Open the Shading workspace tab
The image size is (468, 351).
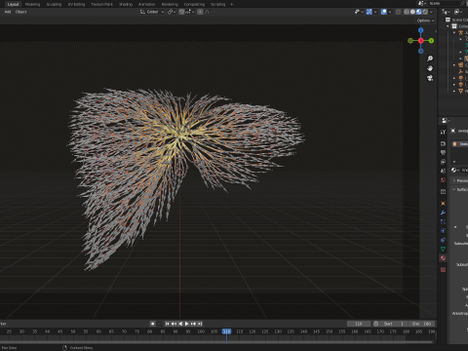(x=126, y=4)
